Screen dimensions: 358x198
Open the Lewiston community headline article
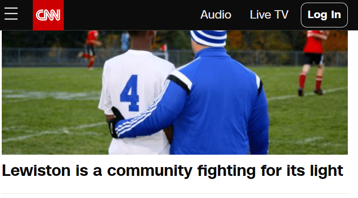[172, 171]
